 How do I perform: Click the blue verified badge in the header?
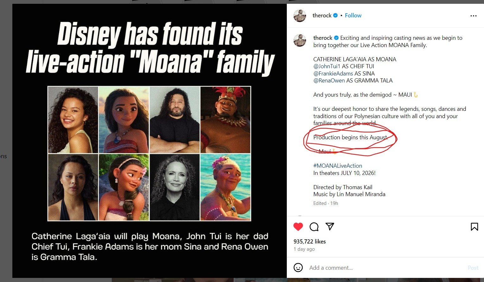pos(336,15)
